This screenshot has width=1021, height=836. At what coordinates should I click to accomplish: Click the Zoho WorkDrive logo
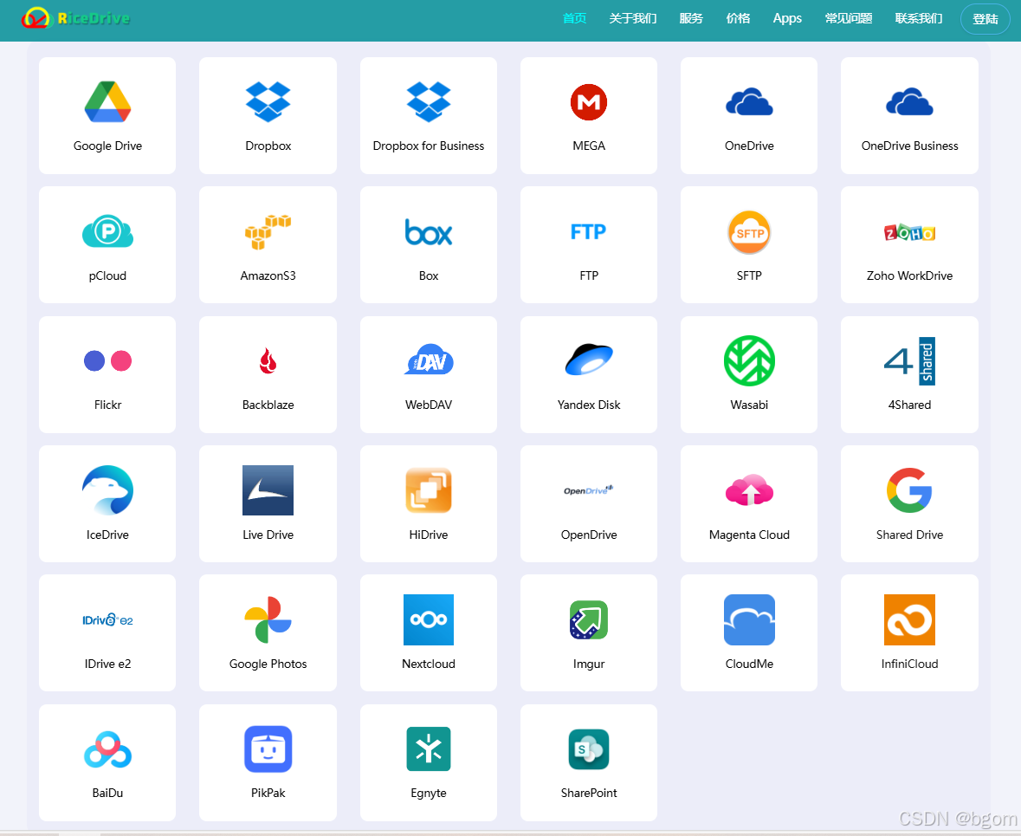coord(909,232)
